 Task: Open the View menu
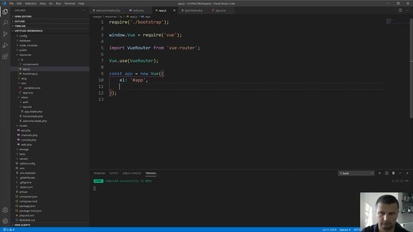43,3
